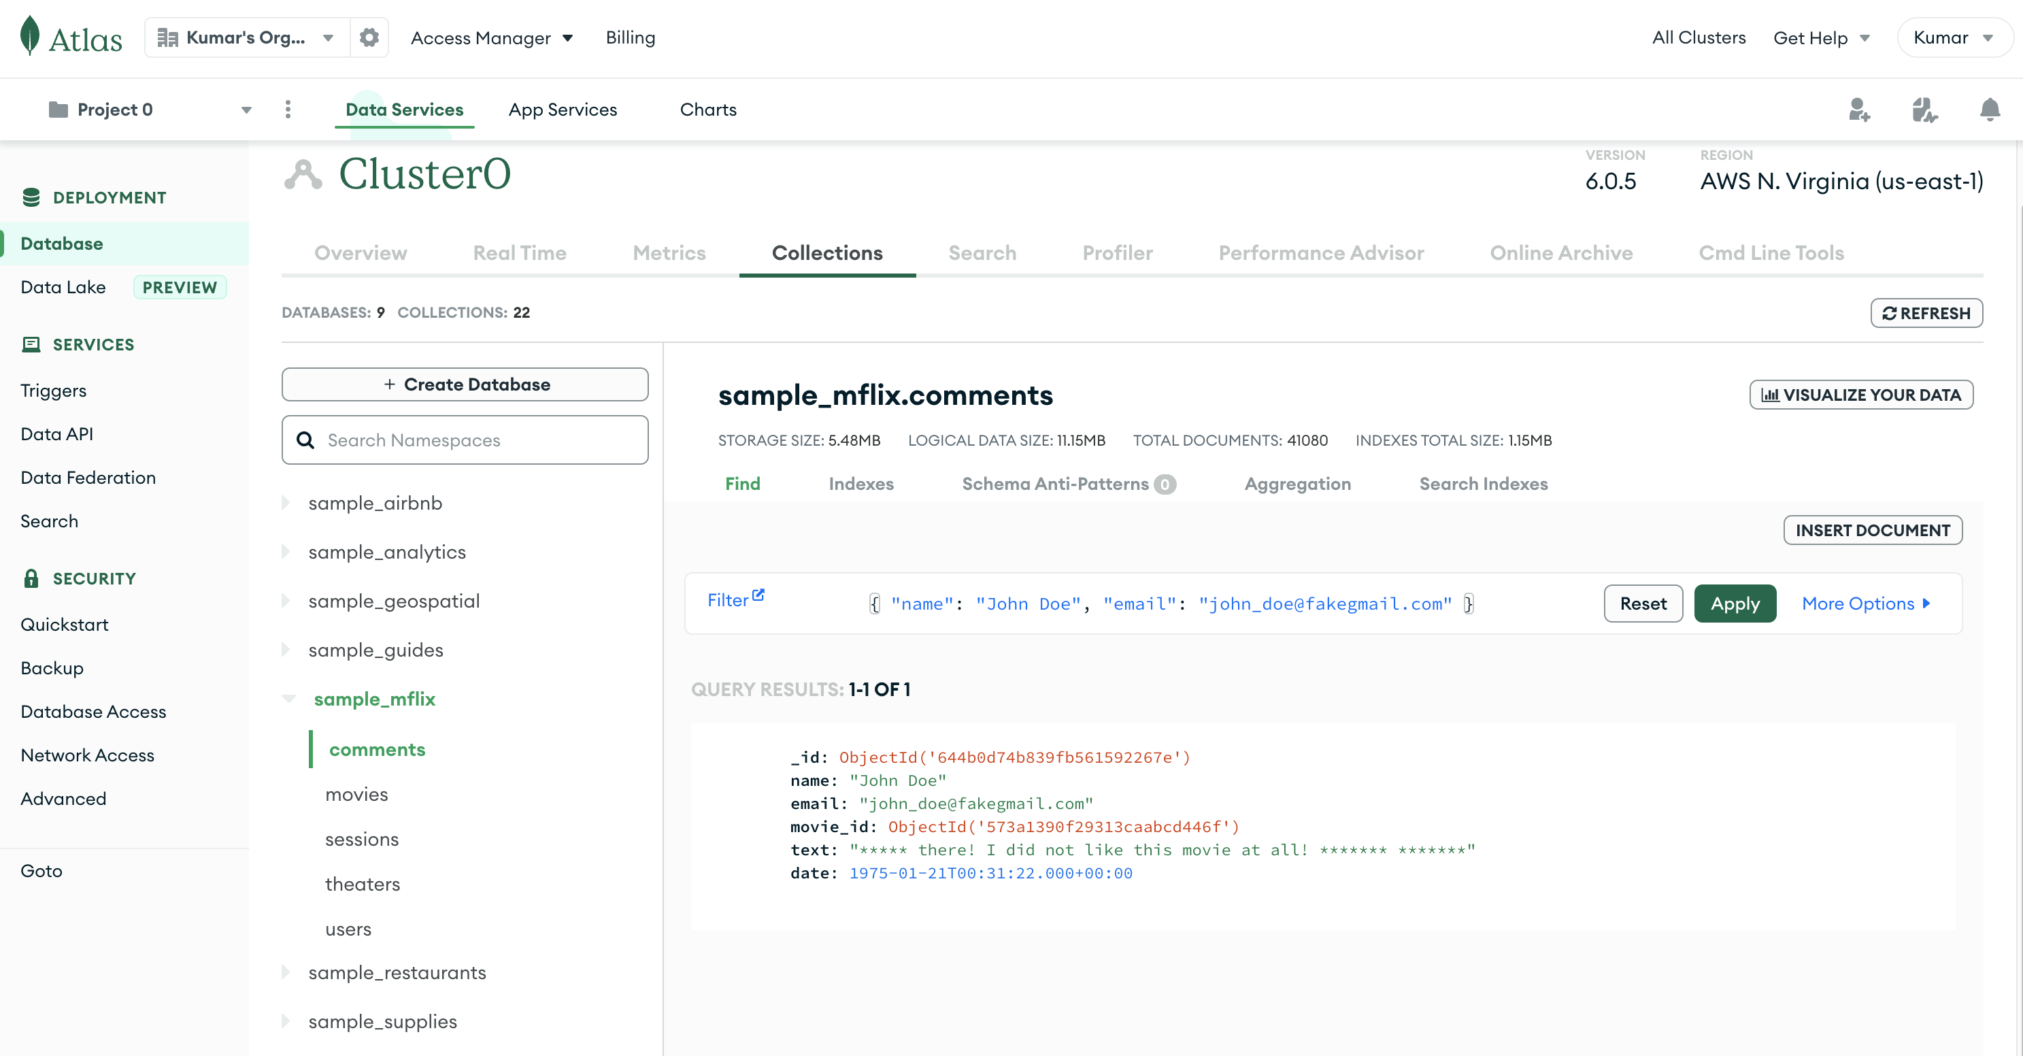Open the Metrics tab

pos(669,252)
